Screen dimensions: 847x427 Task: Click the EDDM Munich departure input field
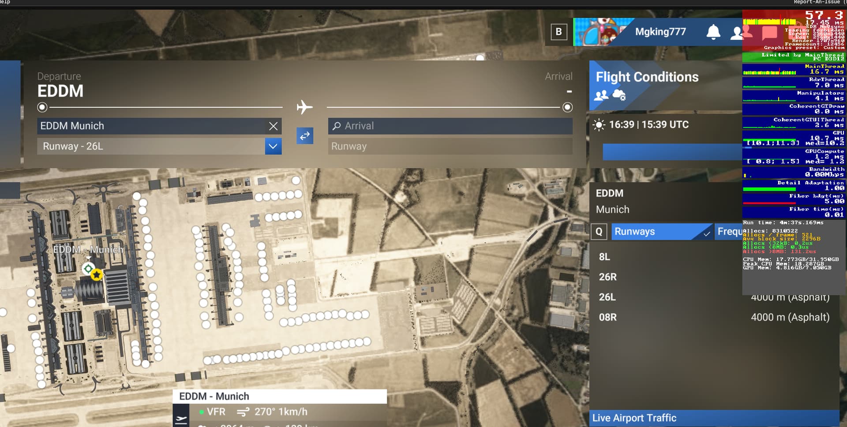[159, 126]
